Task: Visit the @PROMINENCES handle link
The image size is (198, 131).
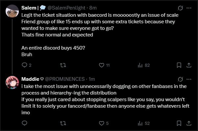Action: point(65,79)
